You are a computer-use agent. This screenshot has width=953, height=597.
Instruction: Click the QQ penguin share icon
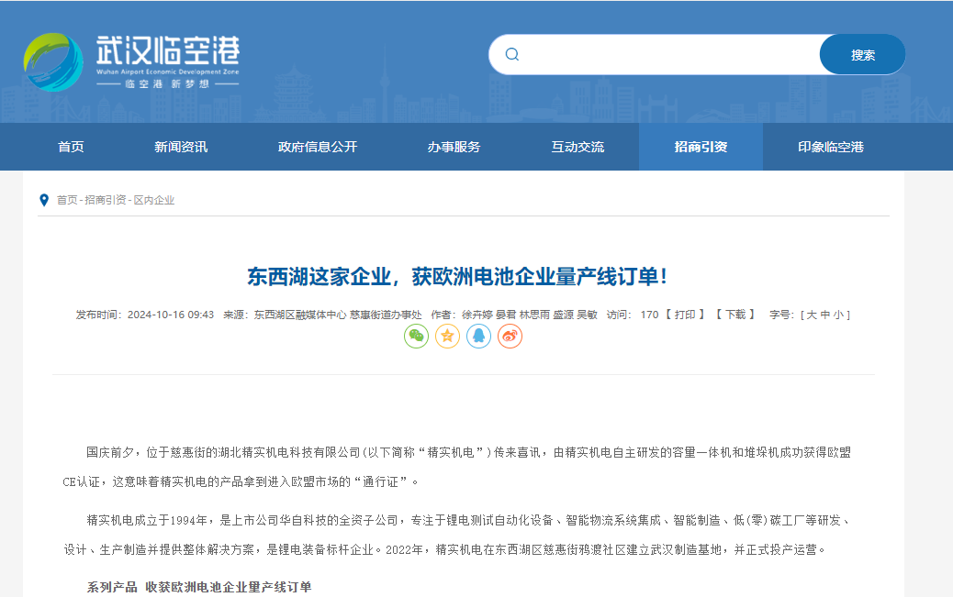pos(478,336)
